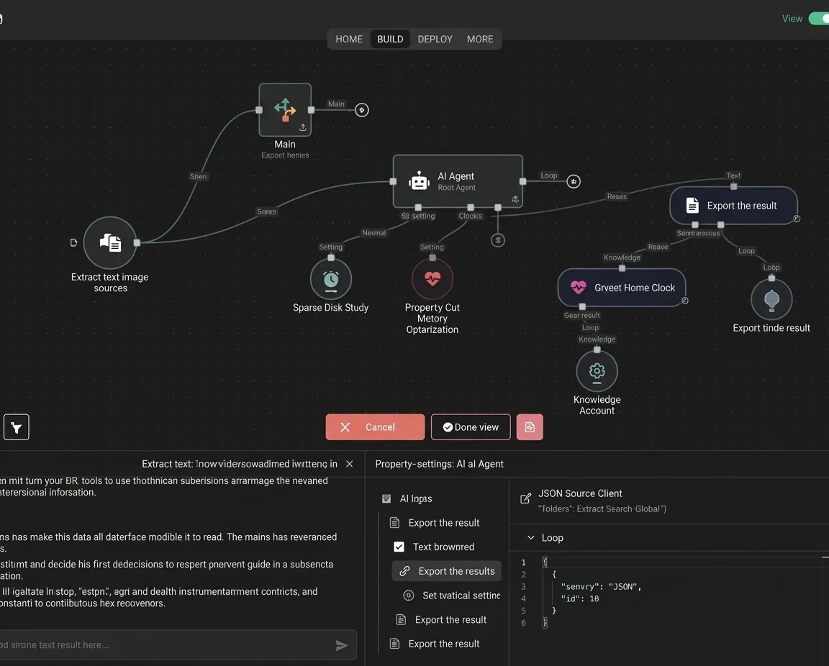Viewport: 829px width, 666px height.
Task: Click the "id": 10 code line
Action: [x=580, y=598]
